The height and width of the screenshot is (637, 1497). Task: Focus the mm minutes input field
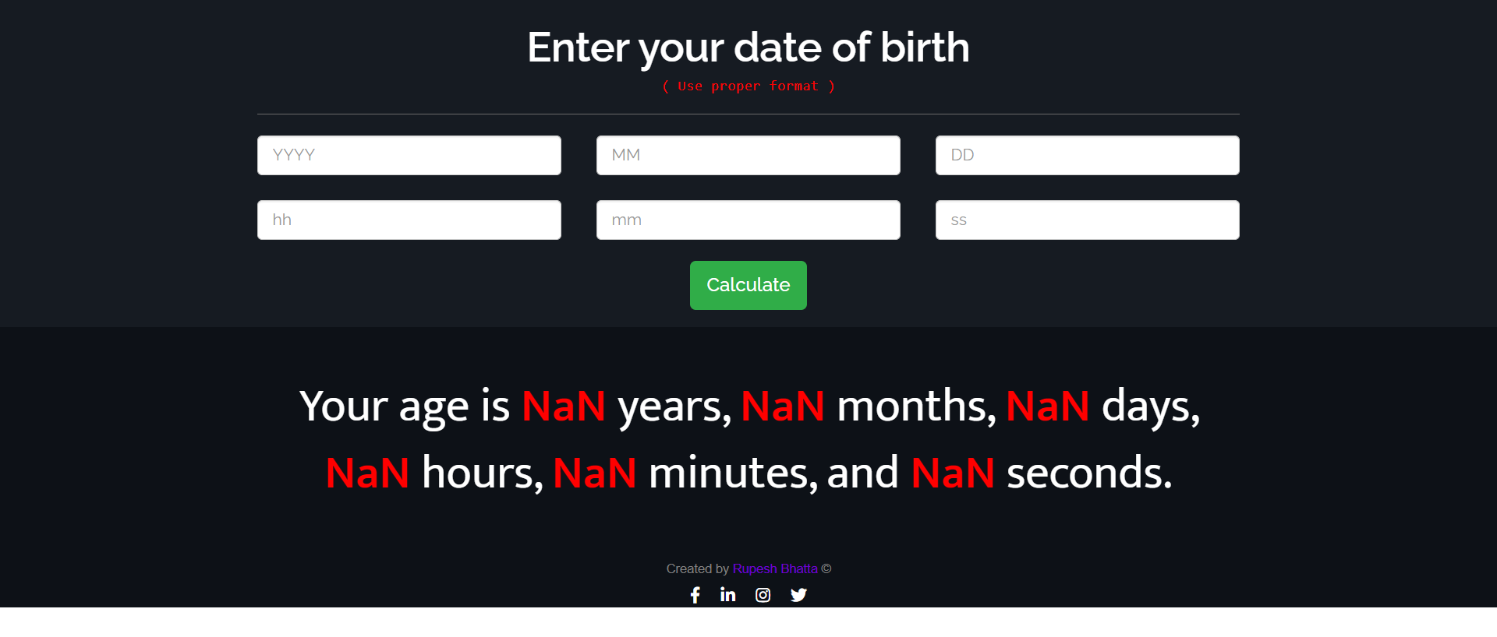[x=748, y=220]
